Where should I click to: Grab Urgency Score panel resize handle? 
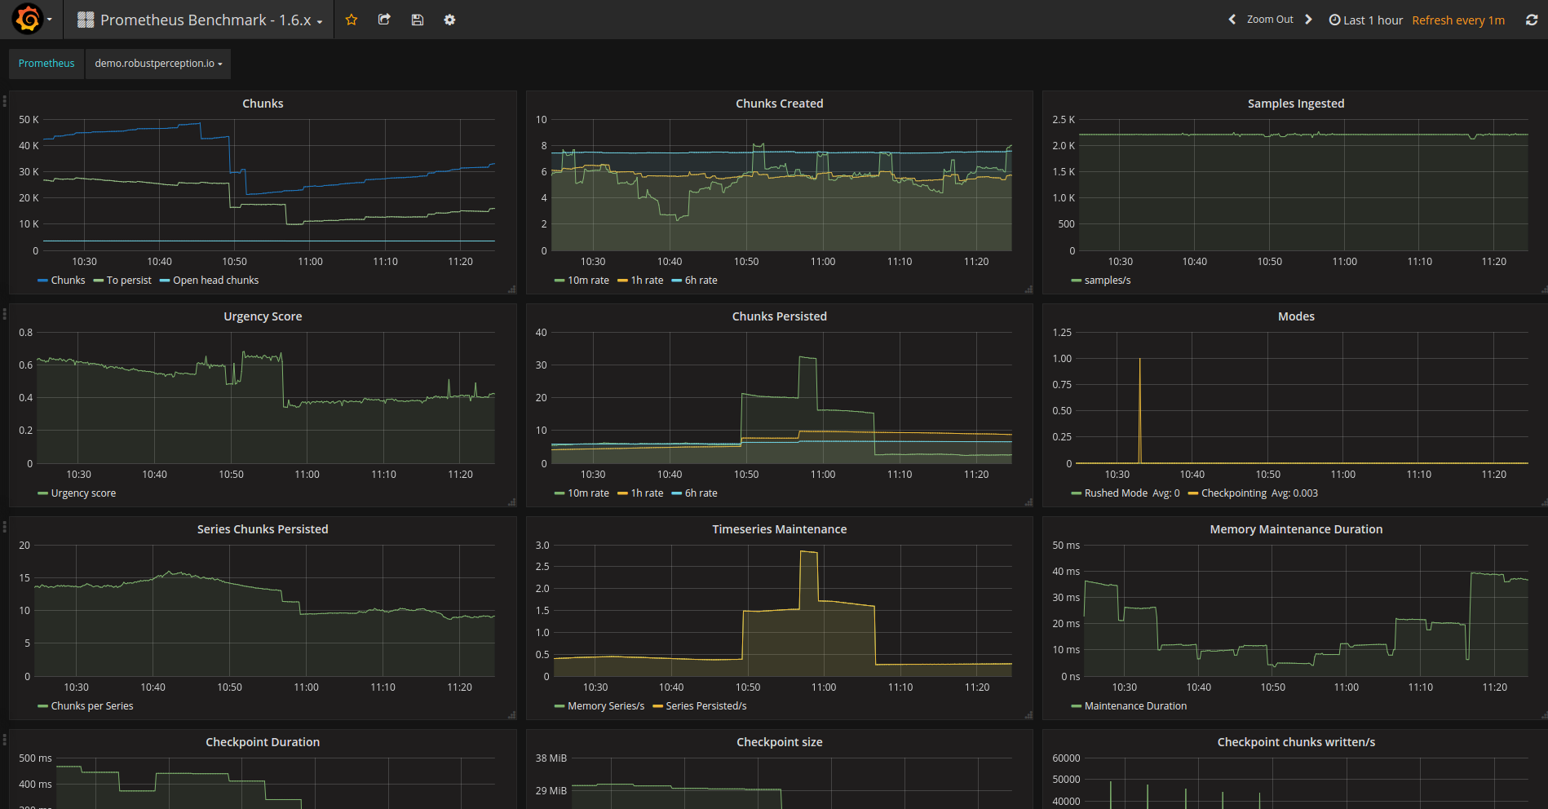pos(512,502)
